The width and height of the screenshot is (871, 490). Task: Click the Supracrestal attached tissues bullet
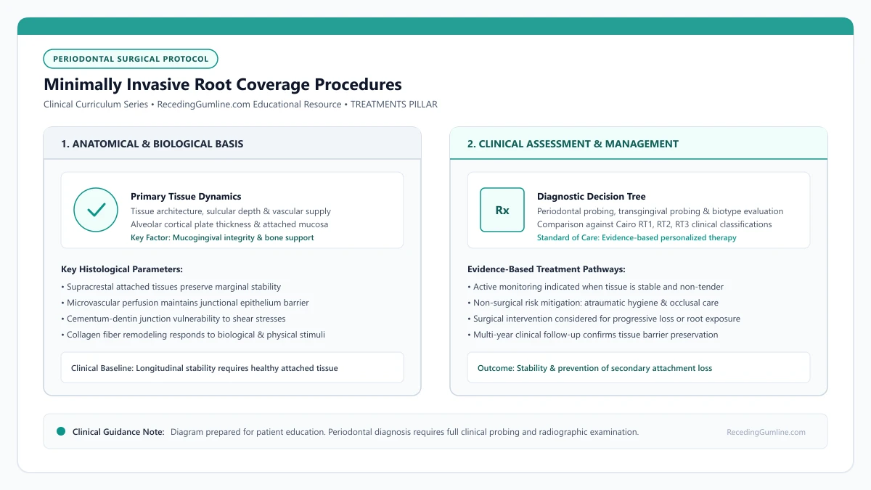tap(171, 287)
